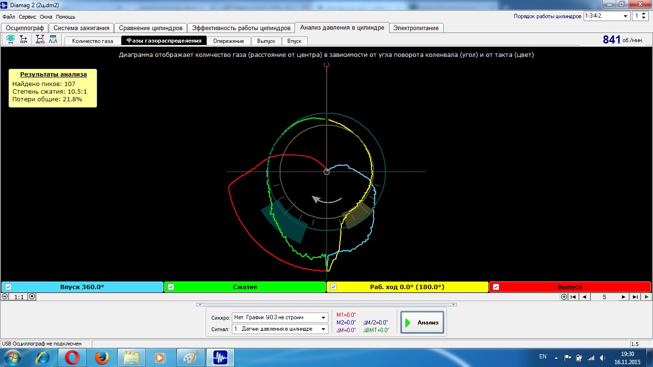Click the red Выпуск legend bar

tap(570, 287)
